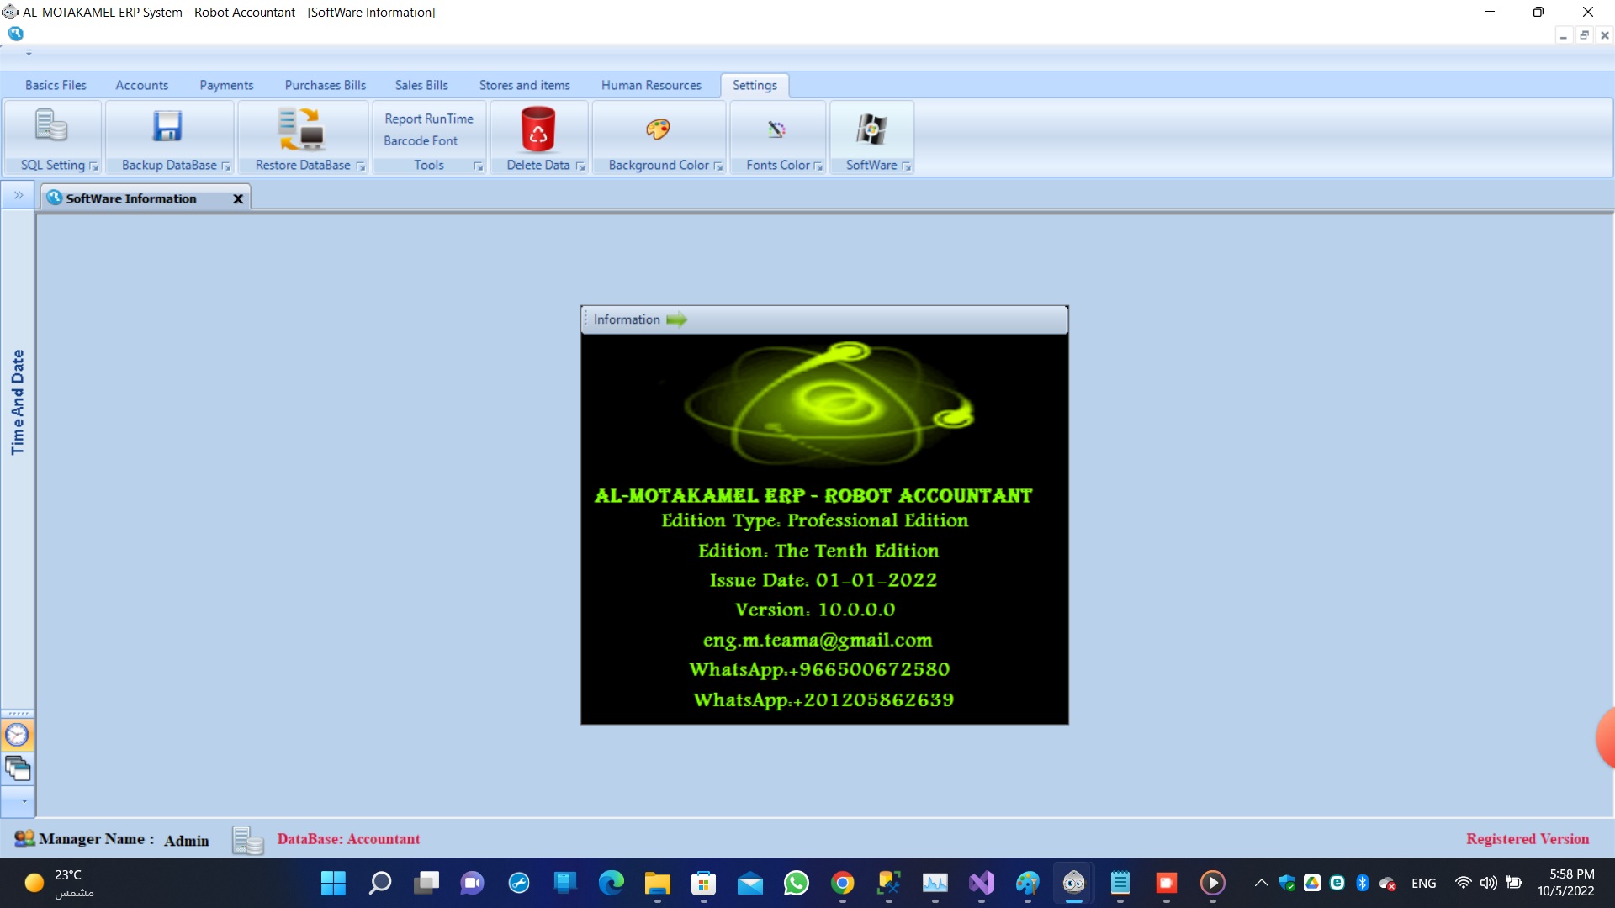Open the Tools group dialog launcher
This screenshot has width=1615, height=908.
[x=479, y=166]
